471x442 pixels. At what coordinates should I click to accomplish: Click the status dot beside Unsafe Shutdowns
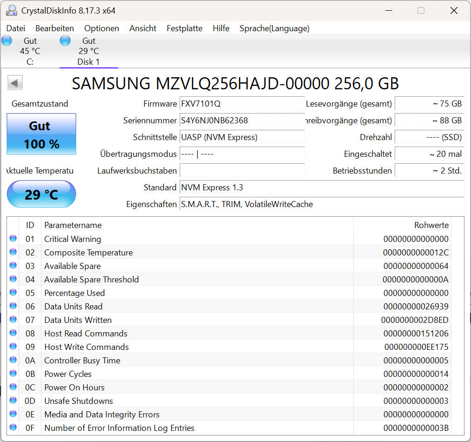(x=13, y=401)
